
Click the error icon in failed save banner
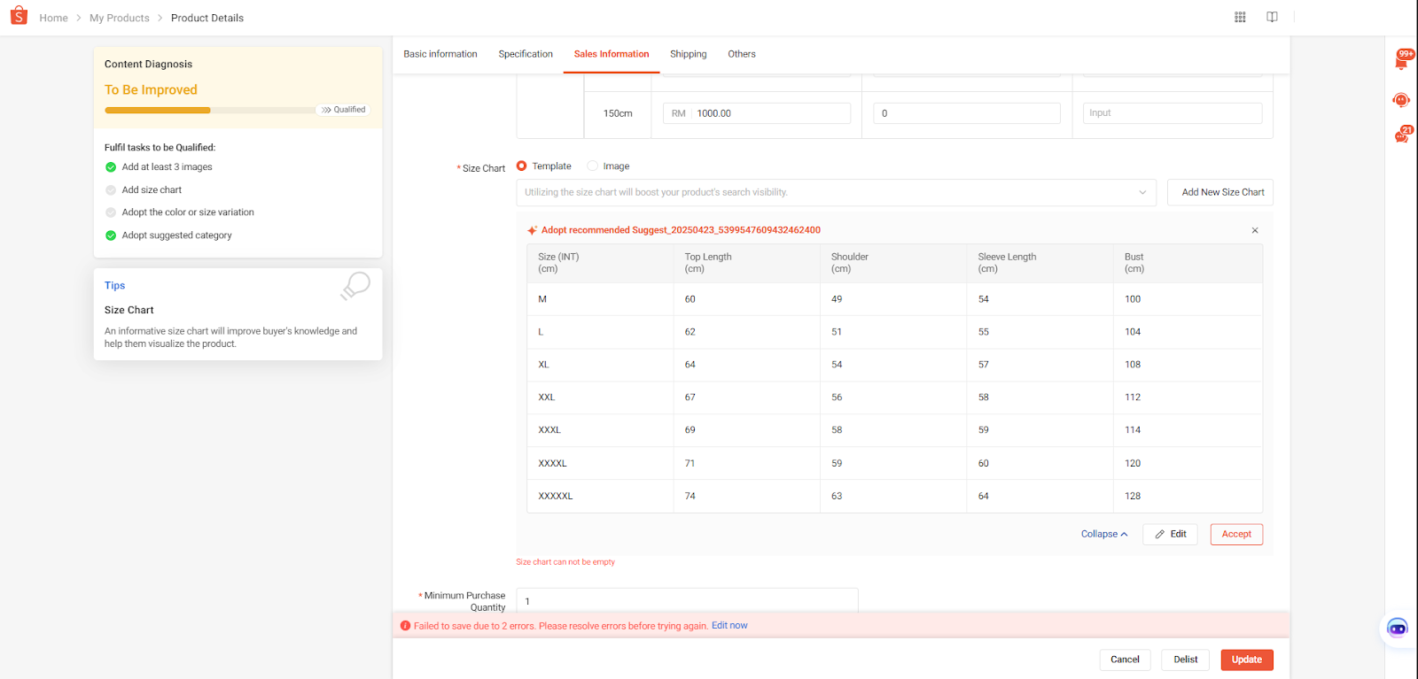[406, 626]
